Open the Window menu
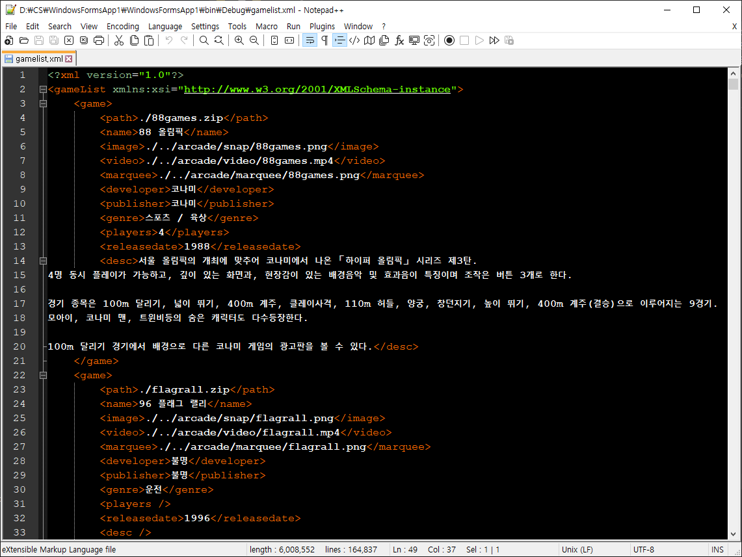The image size is (742, 557). [x=358, y=27]
